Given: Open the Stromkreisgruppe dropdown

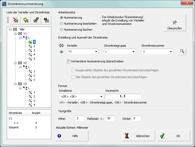Looking at the screenshot, I should (x=120, y=52).
